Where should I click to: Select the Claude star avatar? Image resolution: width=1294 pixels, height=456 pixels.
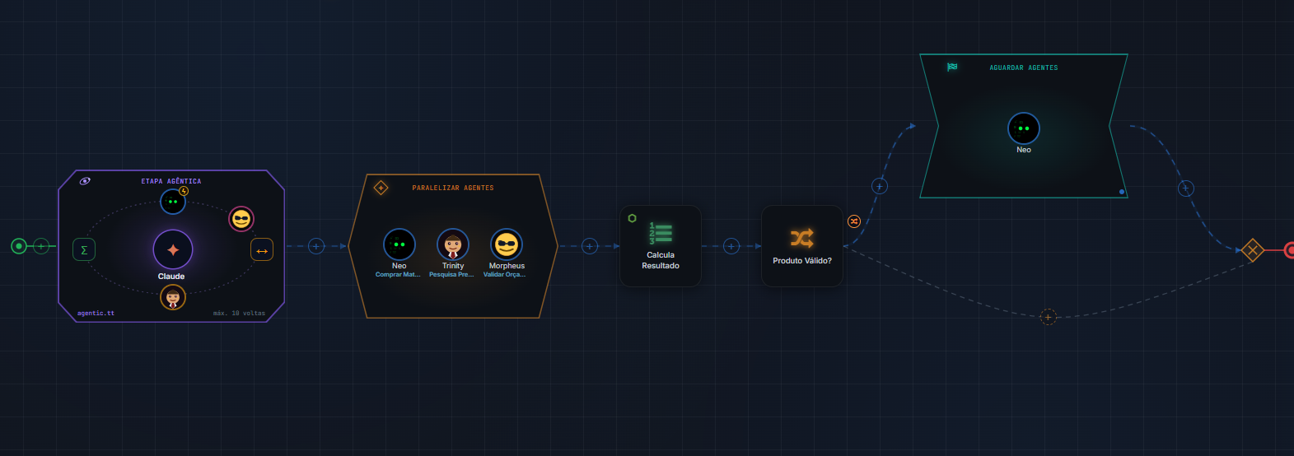(173, 250)
